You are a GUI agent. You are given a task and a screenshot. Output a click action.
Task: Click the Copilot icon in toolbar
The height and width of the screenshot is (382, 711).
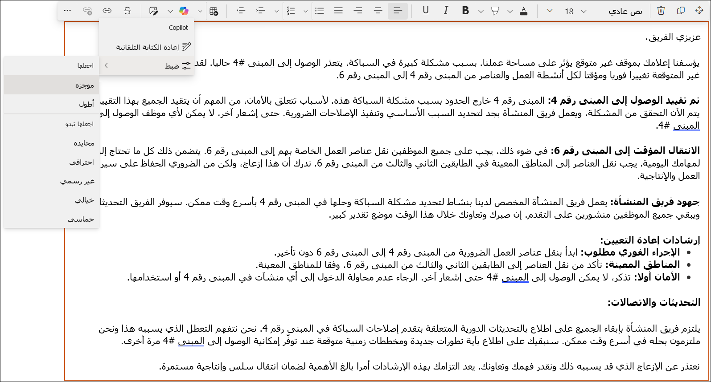184,11
